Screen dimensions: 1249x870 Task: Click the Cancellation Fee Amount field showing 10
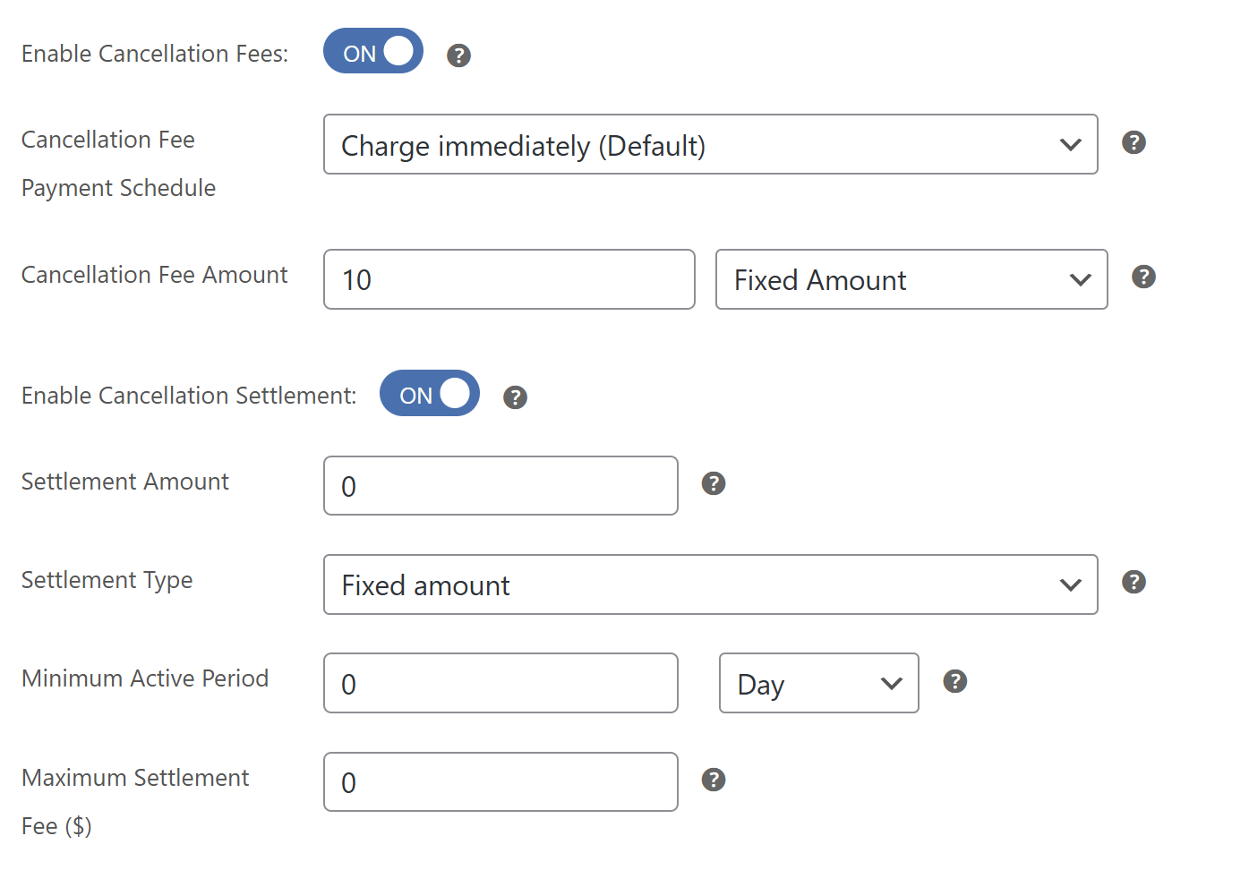point(509,279)
